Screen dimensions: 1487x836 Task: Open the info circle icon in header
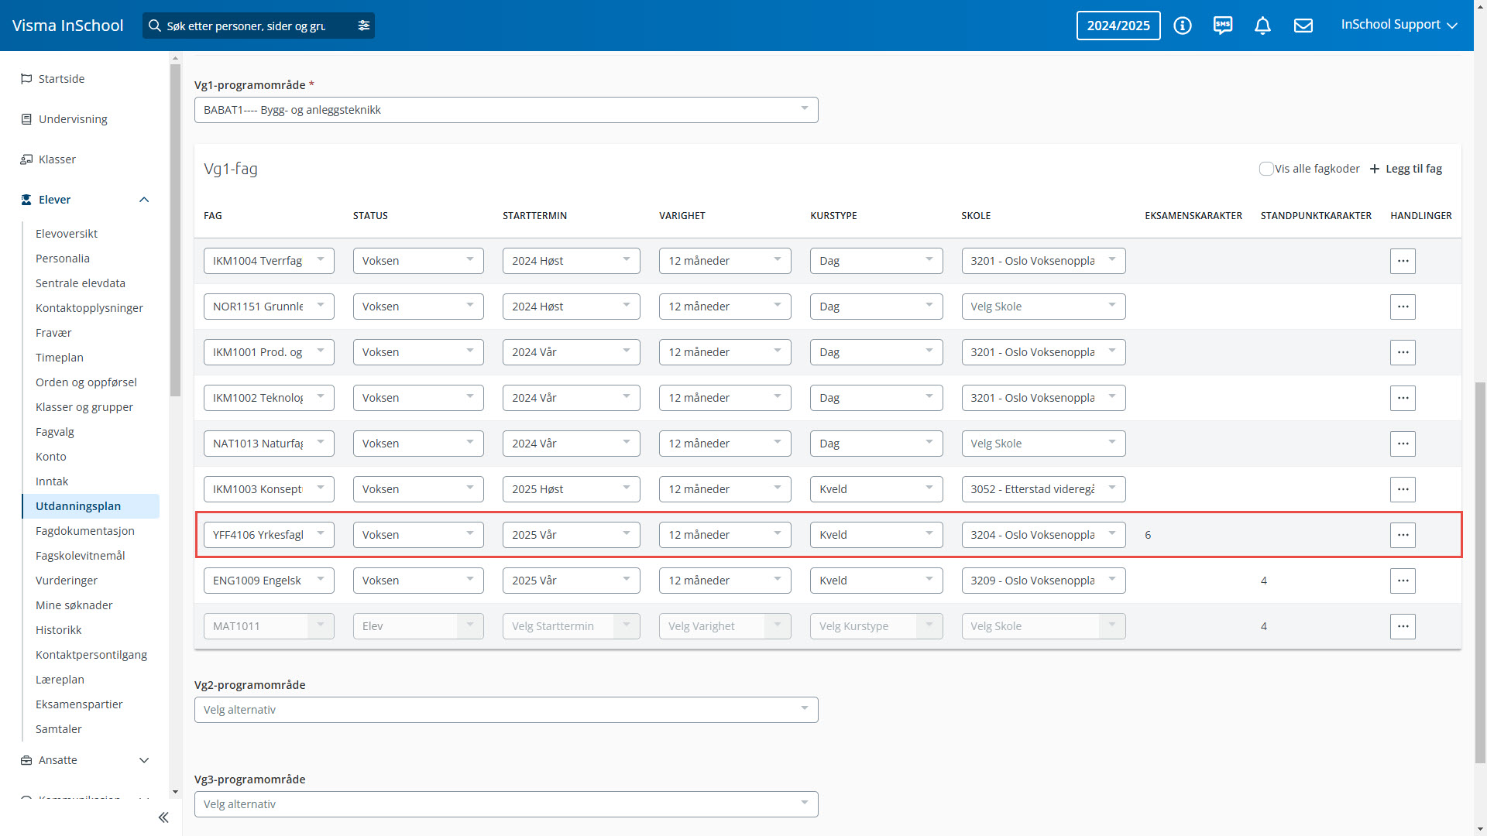(1182, 26)
